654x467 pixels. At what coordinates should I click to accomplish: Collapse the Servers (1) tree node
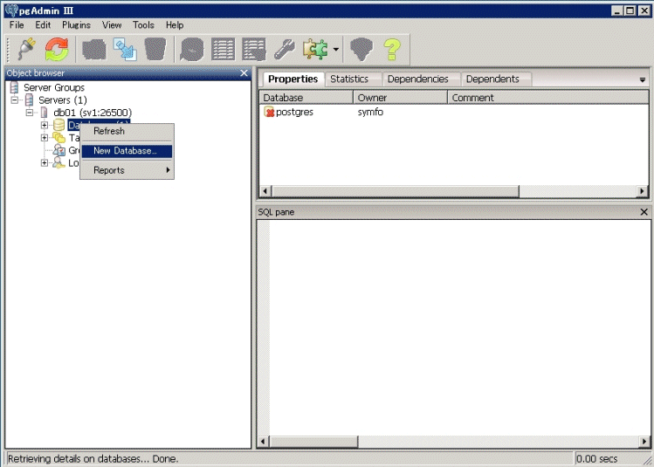[x=16, y=100]
